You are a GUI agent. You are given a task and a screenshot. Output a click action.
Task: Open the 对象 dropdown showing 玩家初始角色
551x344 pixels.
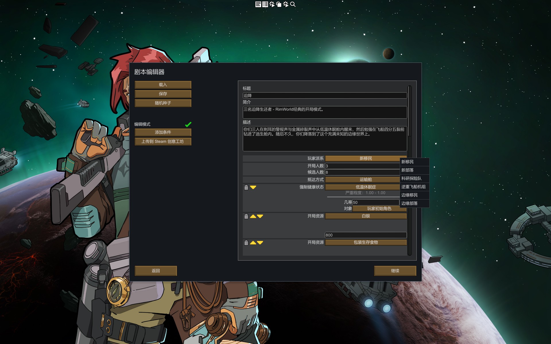[x=379, y=208]
